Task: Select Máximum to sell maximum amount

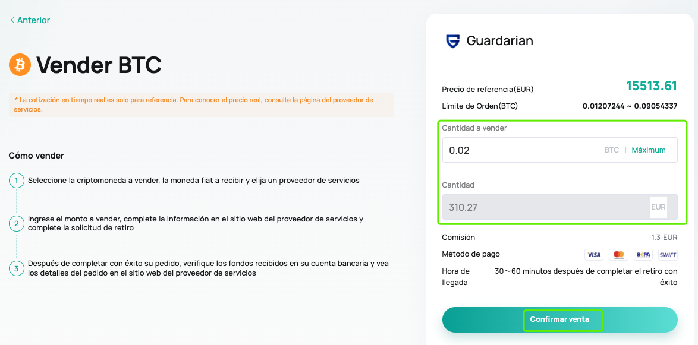Action: 649,150
